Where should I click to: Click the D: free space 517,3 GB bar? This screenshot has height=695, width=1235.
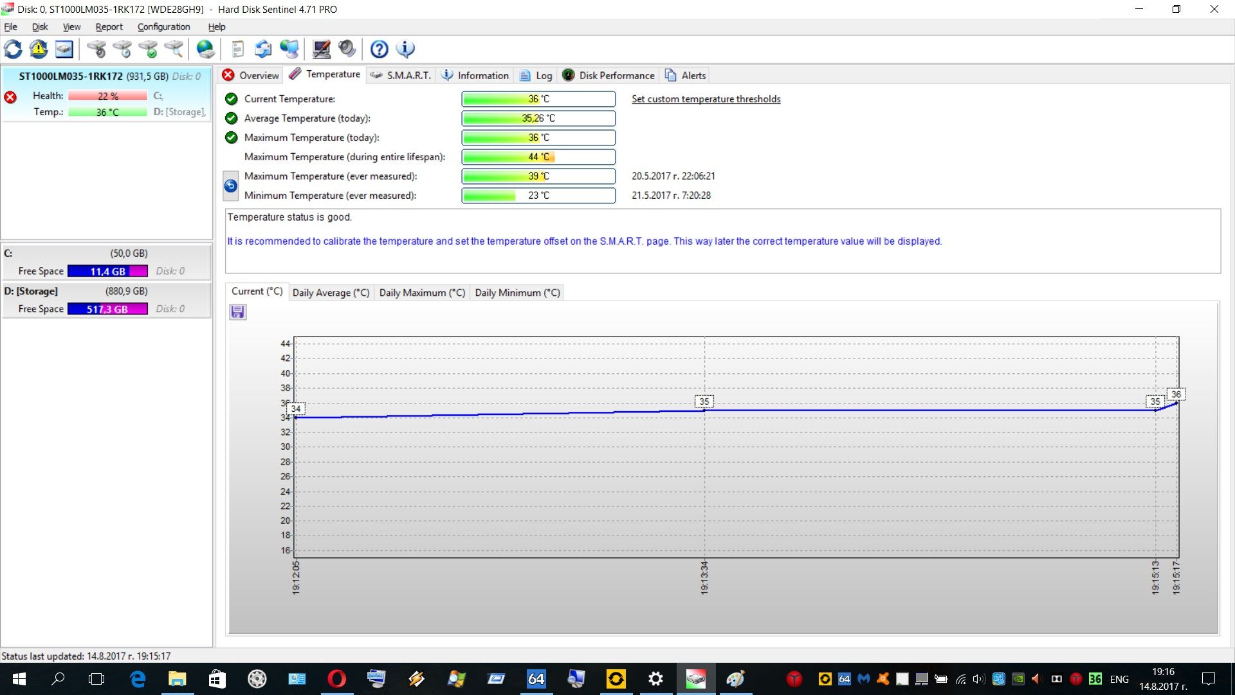[107, 310]
